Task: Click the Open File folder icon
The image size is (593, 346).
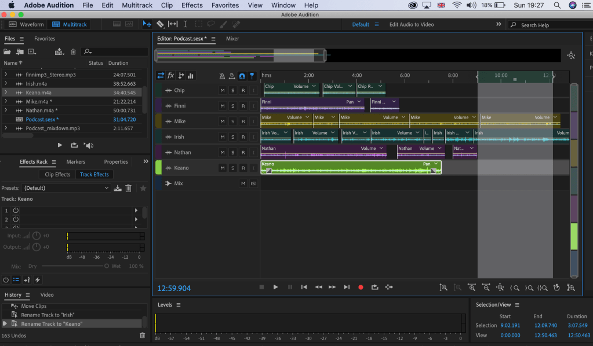Action: [x=8, y=51]
